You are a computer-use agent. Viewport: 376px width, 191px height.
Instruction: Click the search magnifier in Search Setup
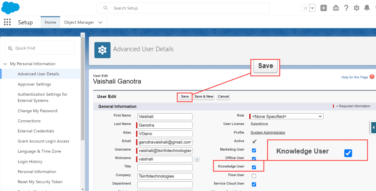pyautogui.click(x=105, y=8)
